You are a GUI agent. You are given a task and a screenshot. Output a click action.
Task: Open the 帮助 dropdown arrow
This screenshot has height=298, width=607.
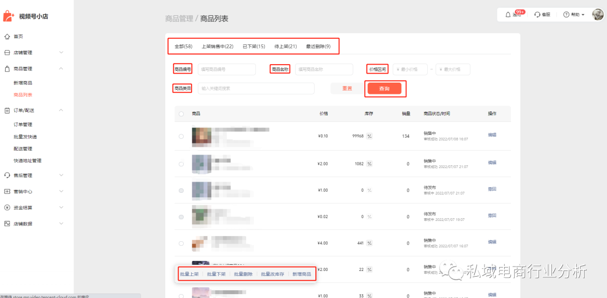583,15
